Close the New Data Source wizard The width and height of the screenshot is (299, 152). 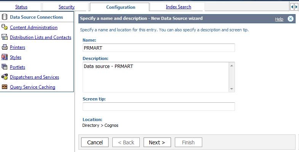290,19
